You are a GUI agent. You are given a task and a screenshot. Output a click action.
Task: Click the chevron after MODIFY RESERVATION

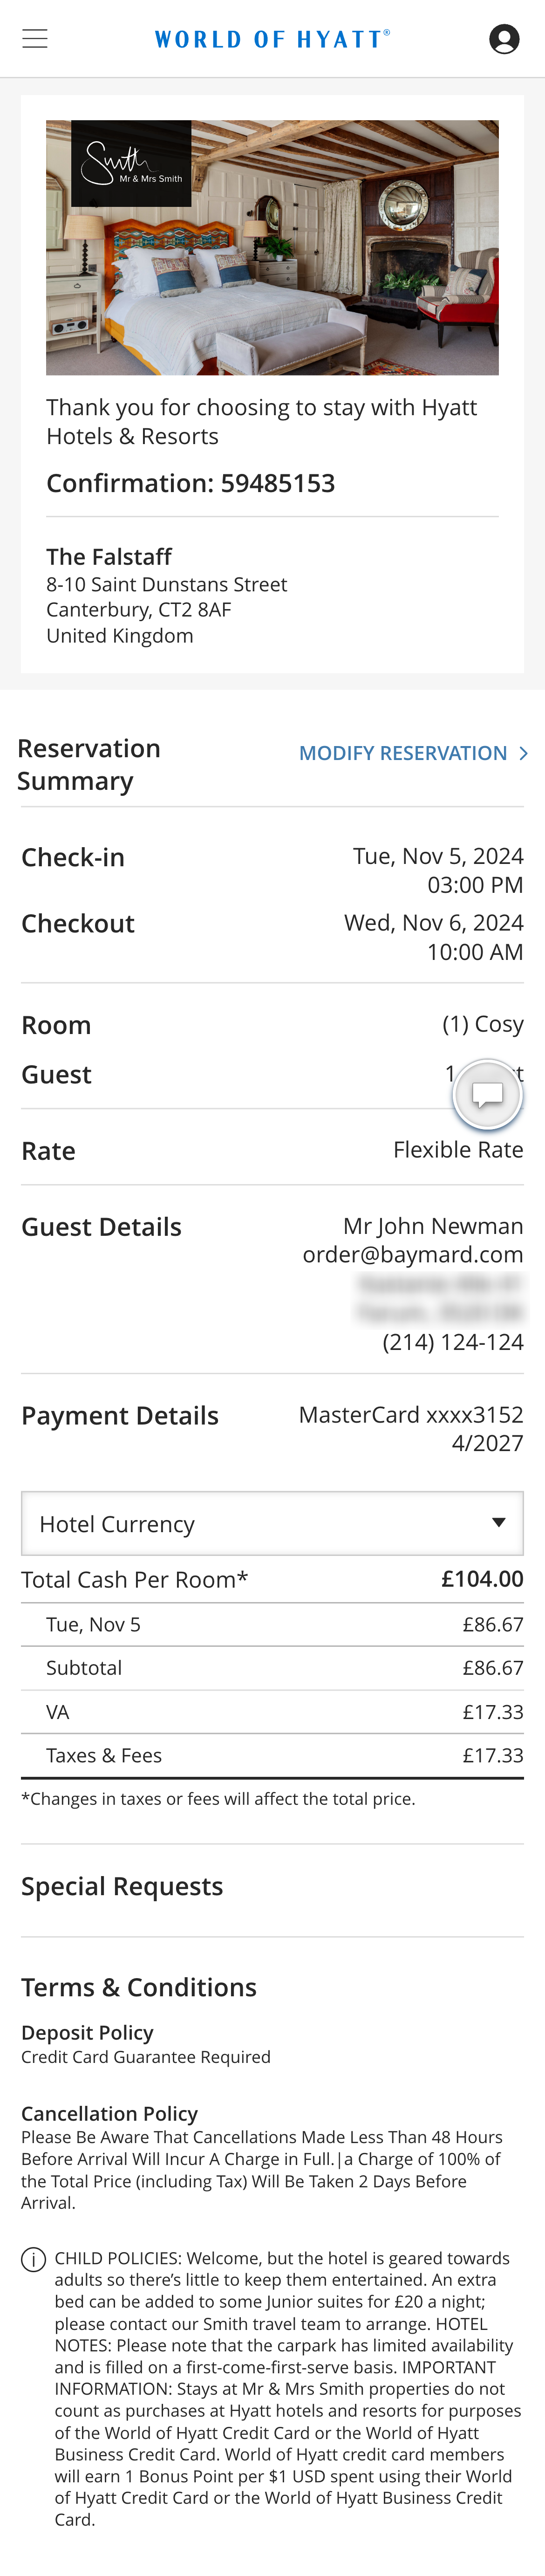click(524, 753)
